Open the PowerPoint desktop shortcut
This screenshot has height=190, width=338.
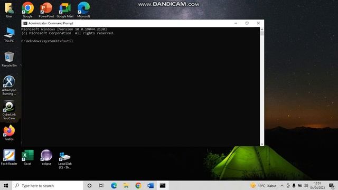(x=46, y=9)
